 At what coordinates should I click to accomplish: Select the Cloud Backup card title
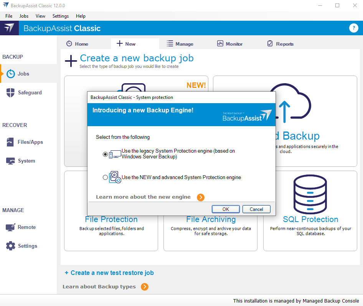pos(297,136)
